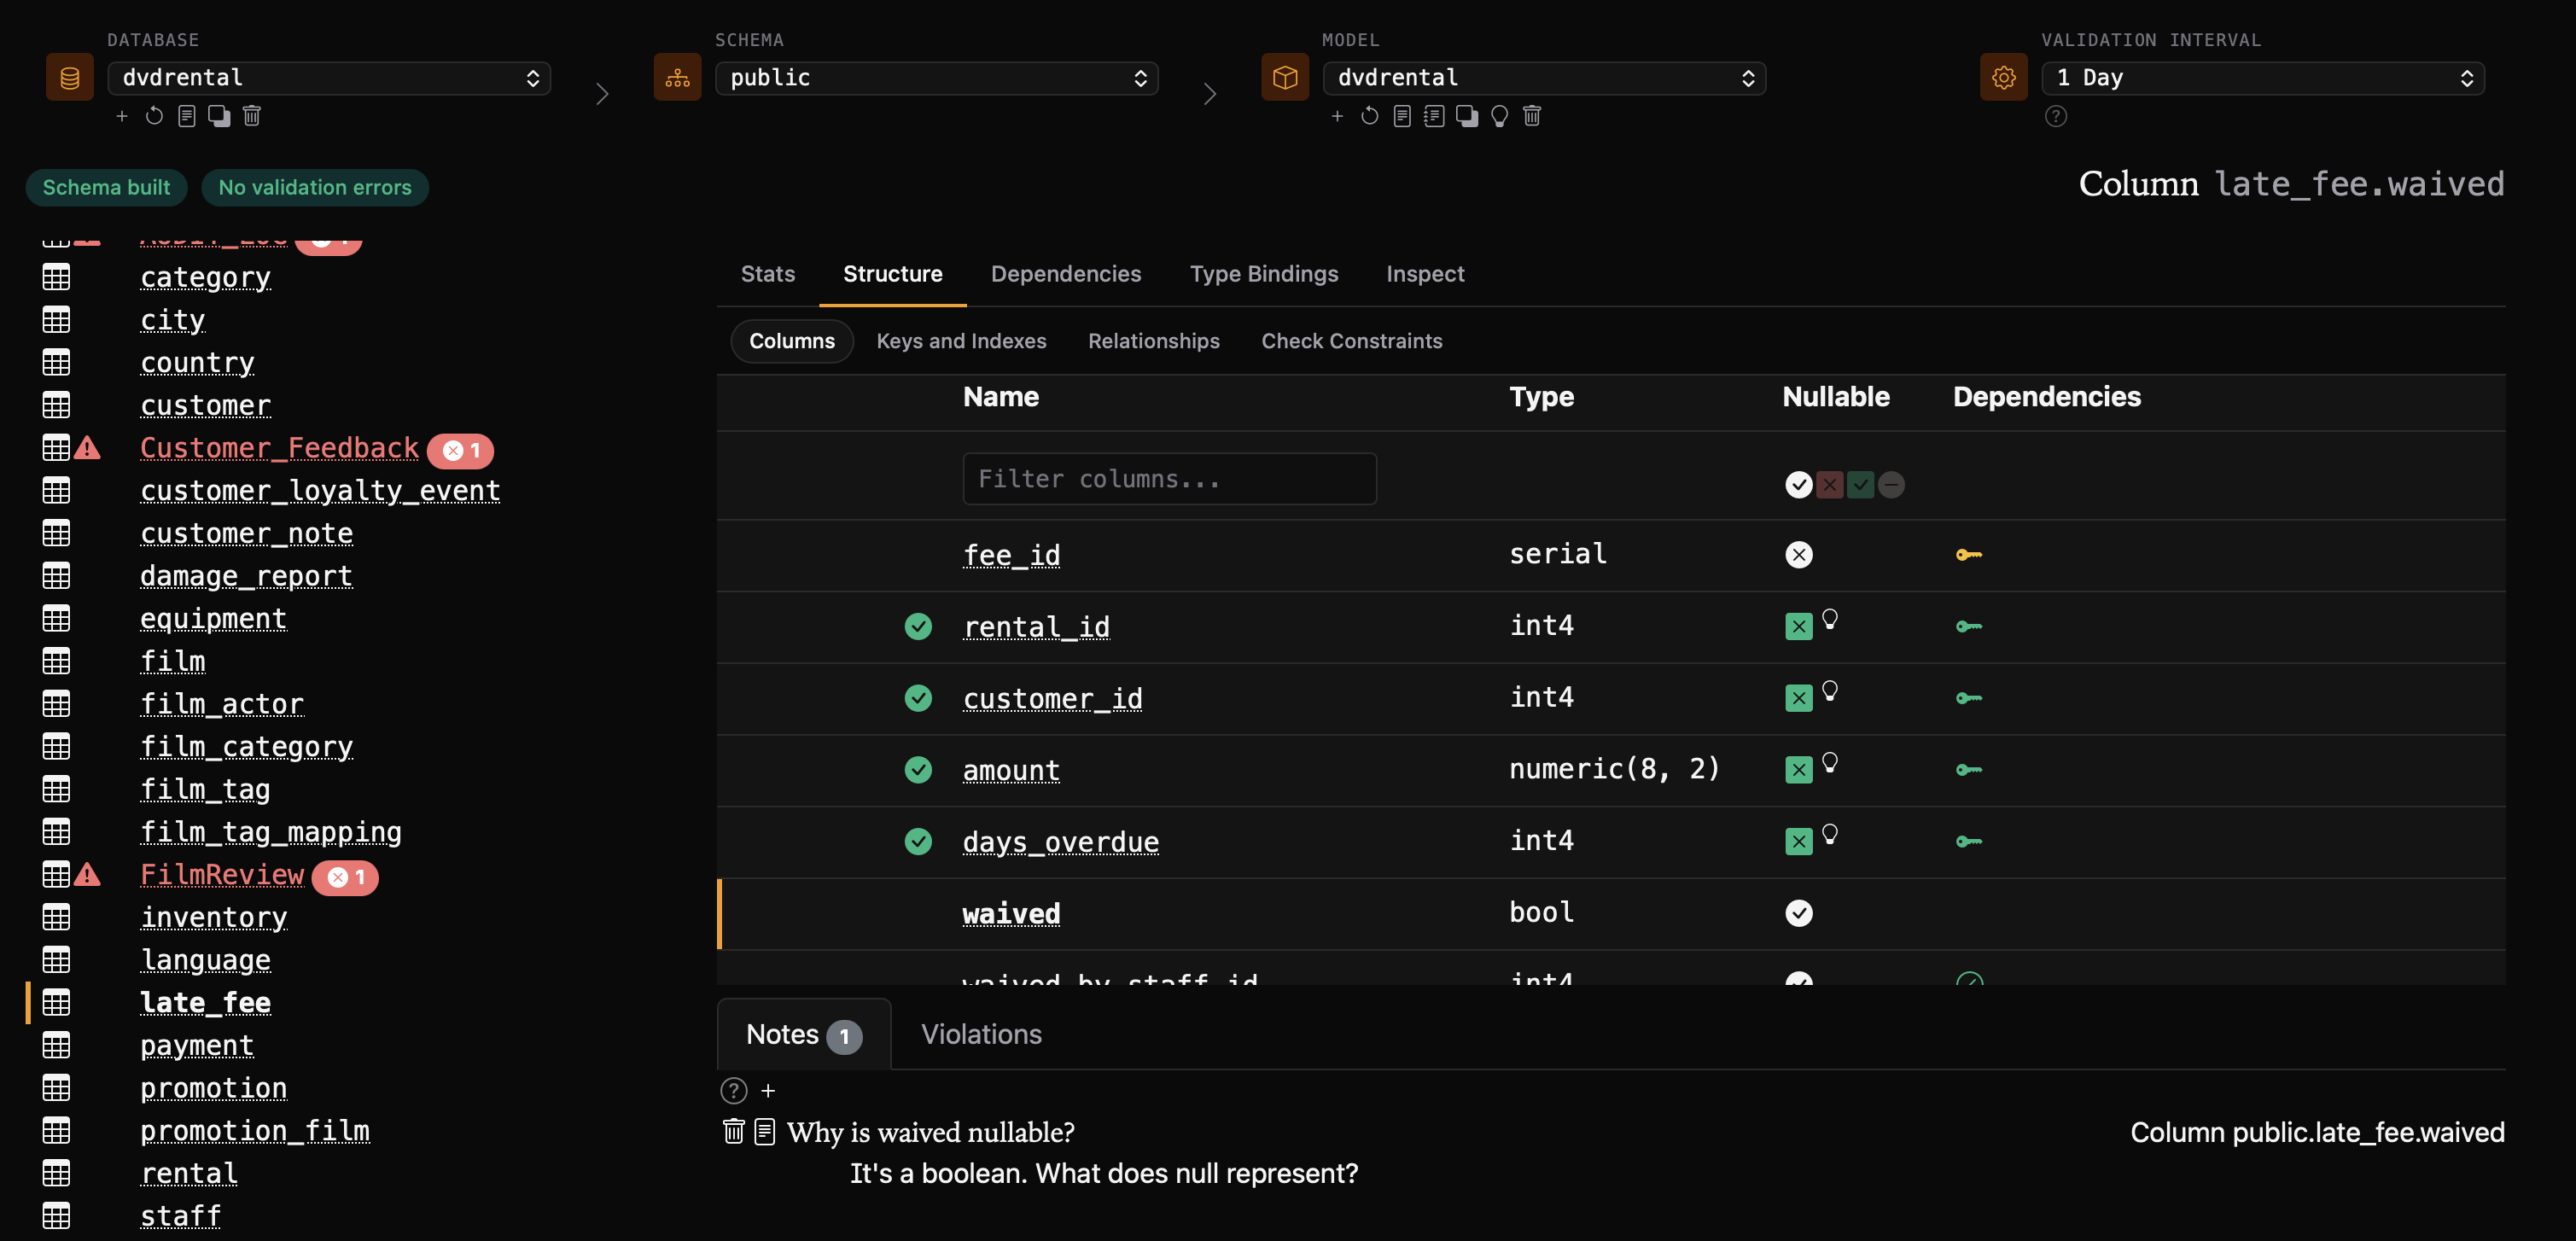Screen dimensions: 2576x1241
Task: Open the Schema dropdown showing public
Action: (x=937, y=78)
